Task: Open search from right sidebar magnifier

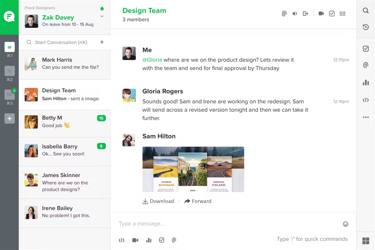Action: [366, 11]
